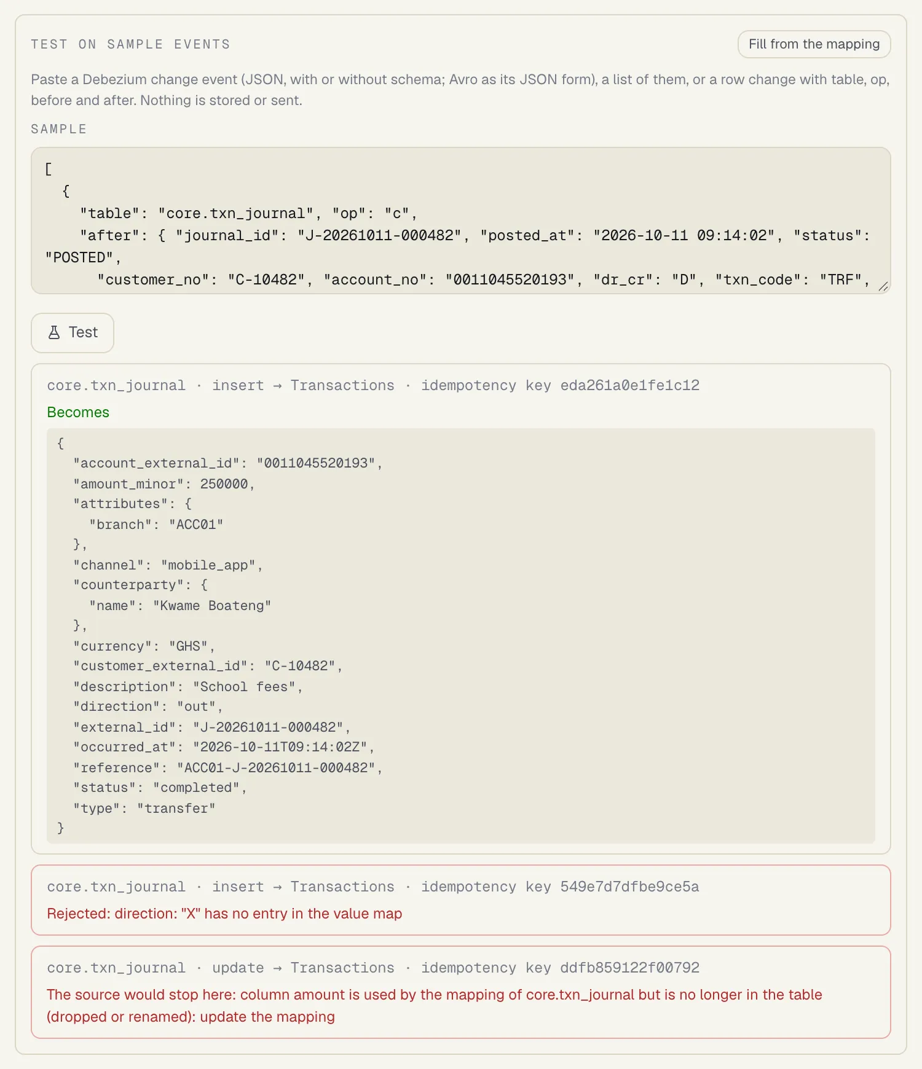
Task: Select the "customer_external_id": "C-10482" line
Action: point(208,666)
